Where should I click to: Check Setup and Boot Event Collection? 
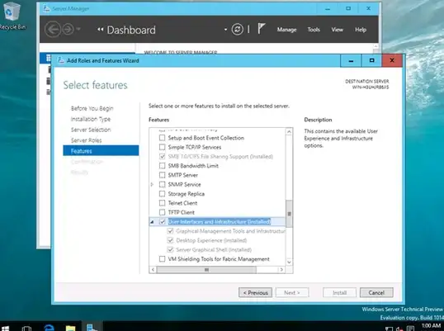coord(162,138)
